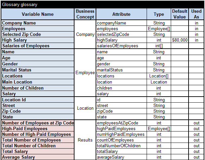Select the totalNumberOfChildren attribute cell
This screenshot has width=205, height=160.
(x=121, y=146)
